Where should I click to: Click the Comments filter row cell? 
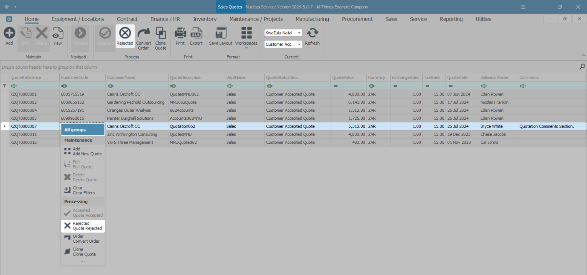[x=552, y=86]
